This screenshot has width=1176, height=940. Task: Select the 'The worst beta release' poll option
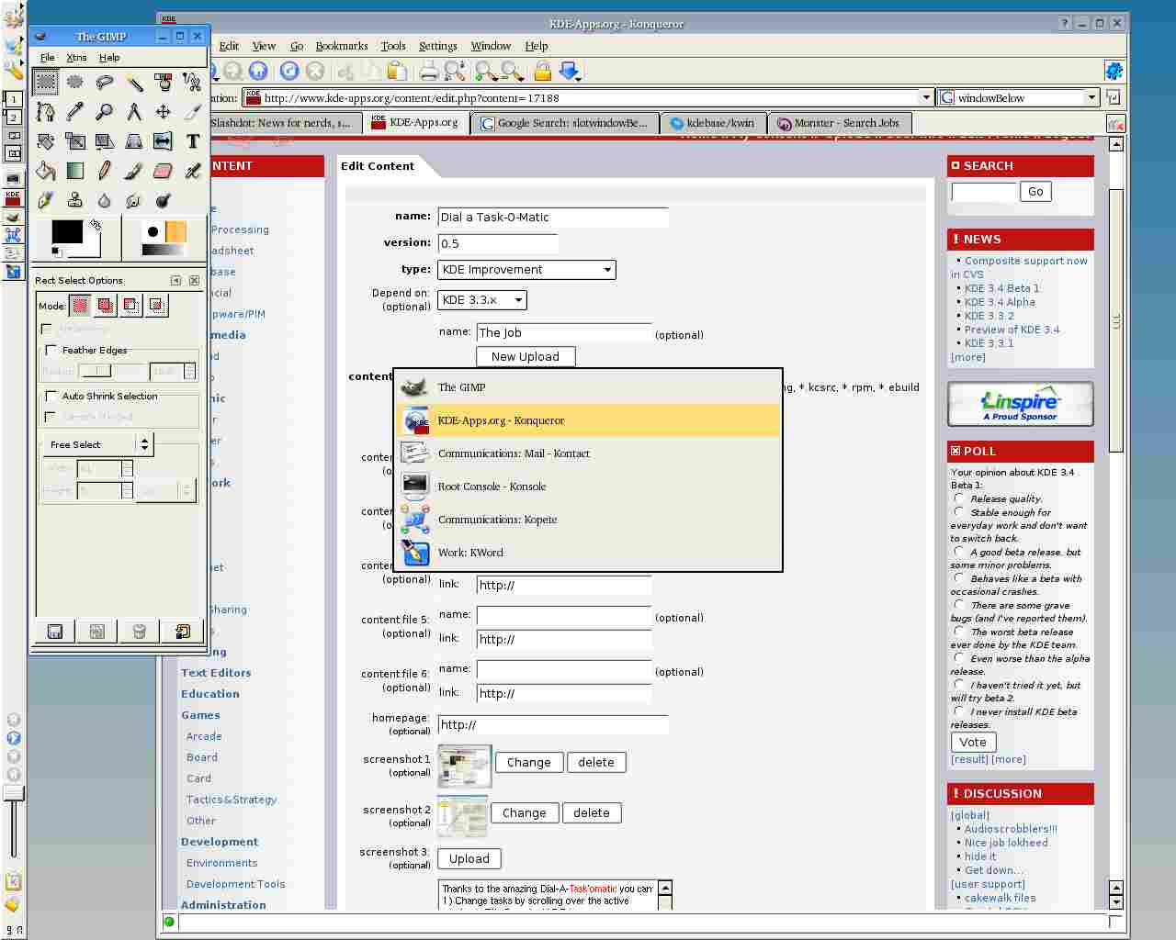(x=959, y=632)
